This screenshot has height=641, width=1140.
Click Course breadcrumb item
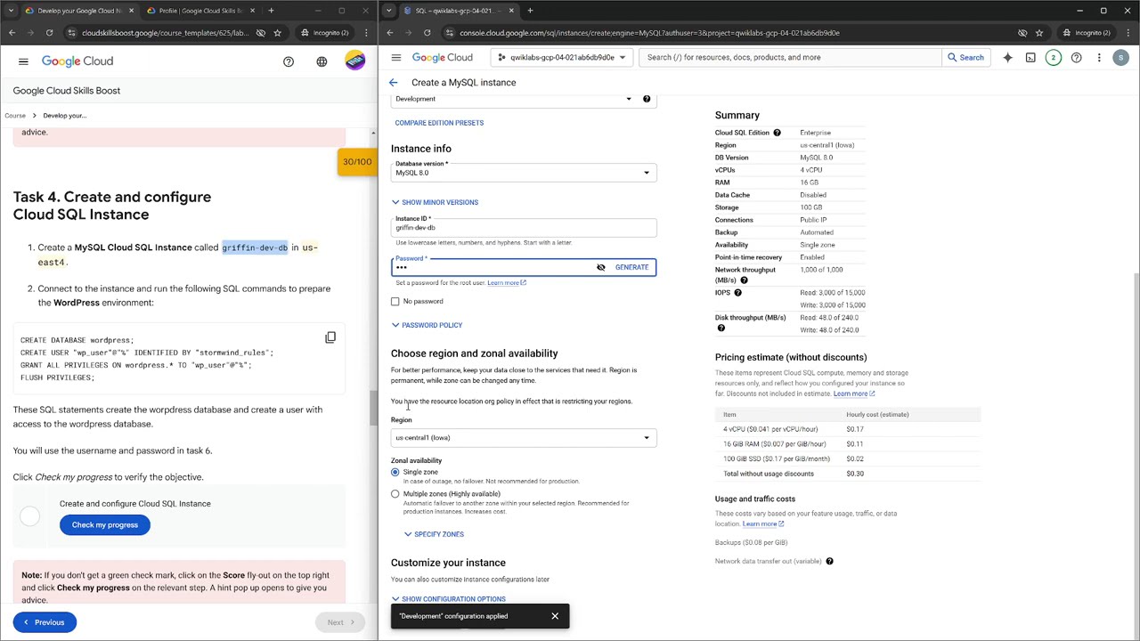click(x=15, y=116)
